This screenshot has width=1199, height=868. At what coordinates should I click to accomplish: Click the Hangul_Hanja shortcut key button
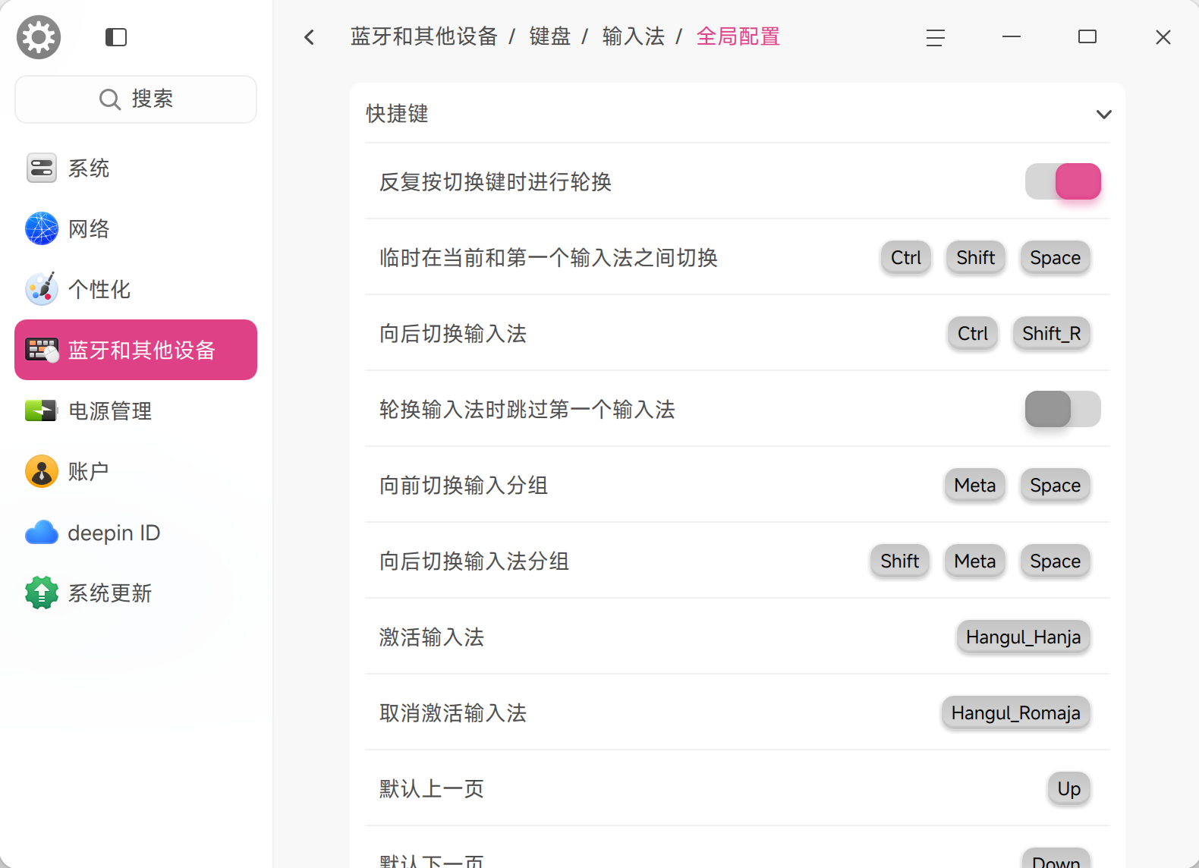tap(1023, 637)
